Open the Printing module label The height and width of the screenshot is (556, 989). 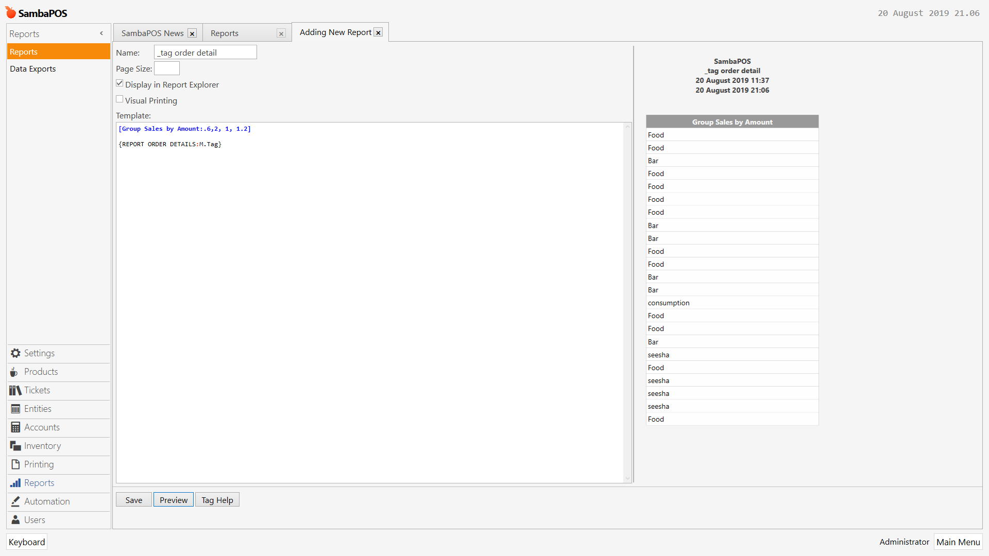pos(39,464)
